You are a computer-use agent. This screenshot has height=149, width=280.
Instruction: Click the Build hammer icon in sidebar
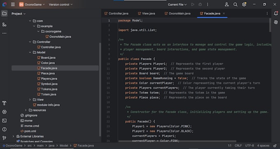pos(4,103)
